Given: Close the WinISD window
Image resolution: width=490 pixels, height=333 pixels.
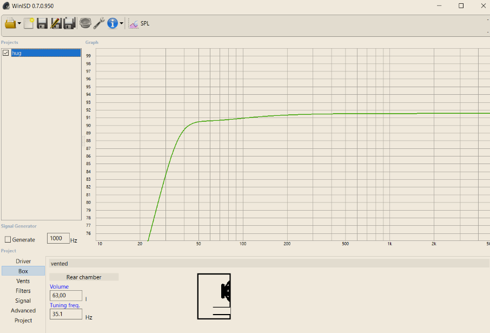Looking at the screenshot, I should click(x=483, y=5).
